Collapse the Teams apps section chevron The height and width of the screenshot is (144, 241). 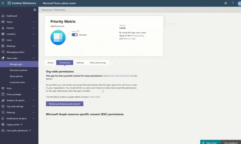[34, 58]
